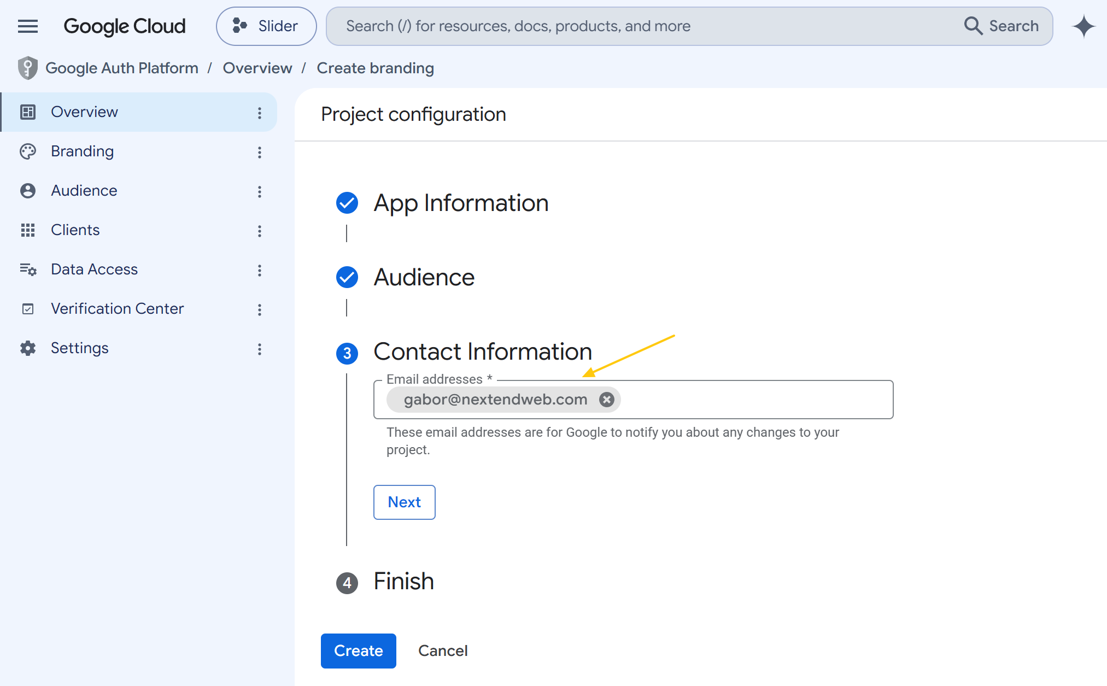Viewport: 1107px width, 686px height.
Task: Click the Search button with magnifier
Action: (x=1001, y=26)
